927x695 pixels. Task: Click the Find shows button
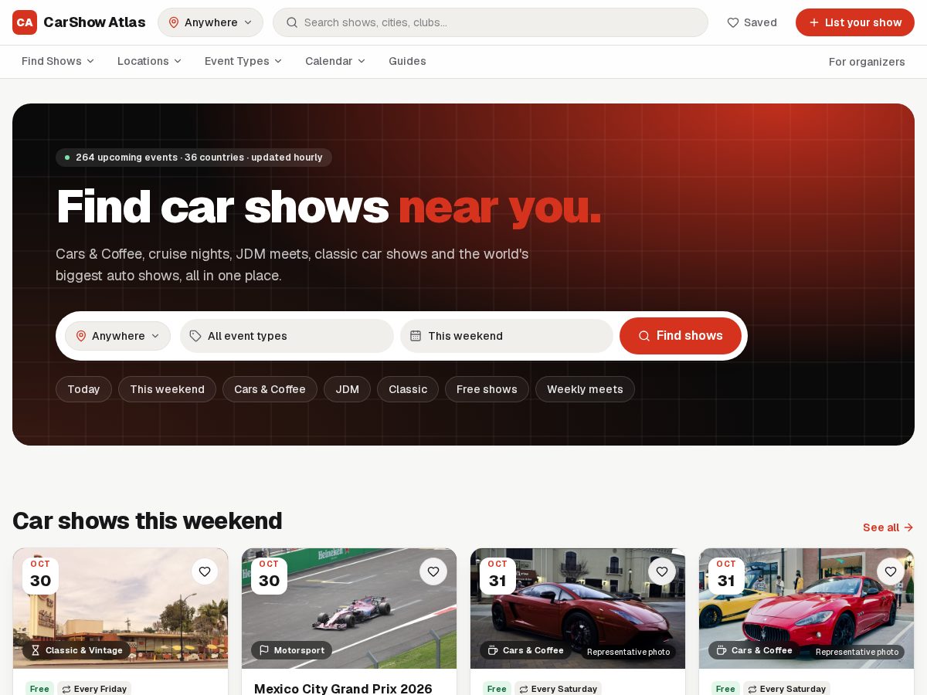pos(681,336)
